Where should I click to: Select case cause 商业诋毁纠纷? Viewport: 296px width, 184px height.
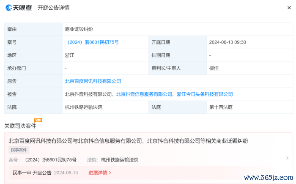click(79, 29)
